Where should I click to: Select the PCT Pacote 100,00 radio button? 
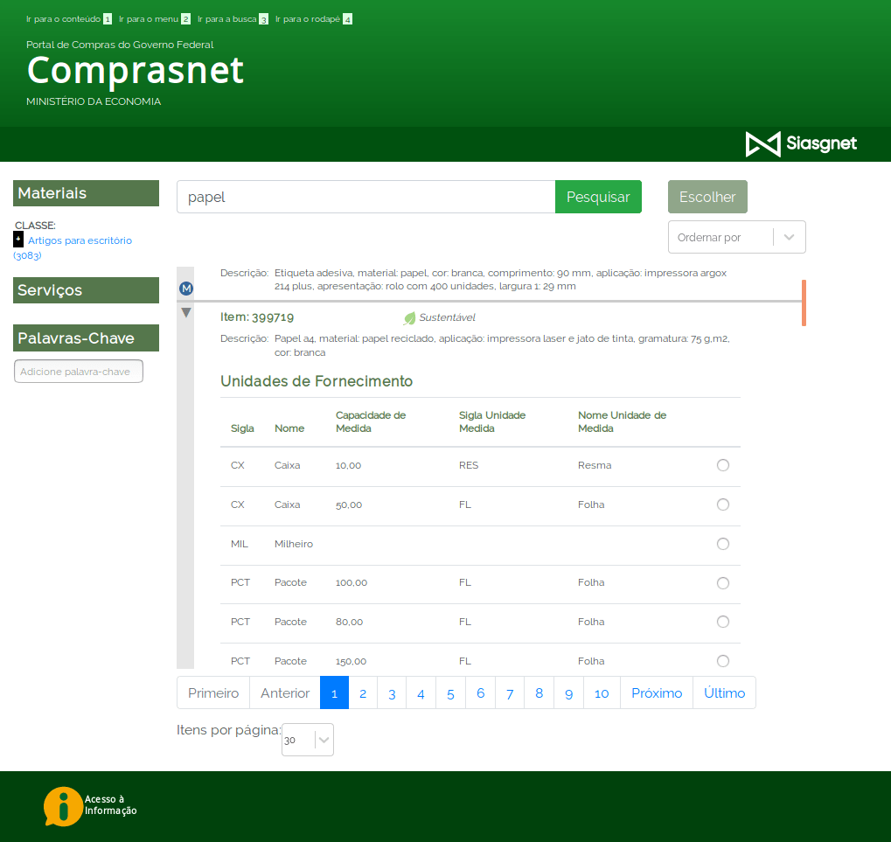723,583
